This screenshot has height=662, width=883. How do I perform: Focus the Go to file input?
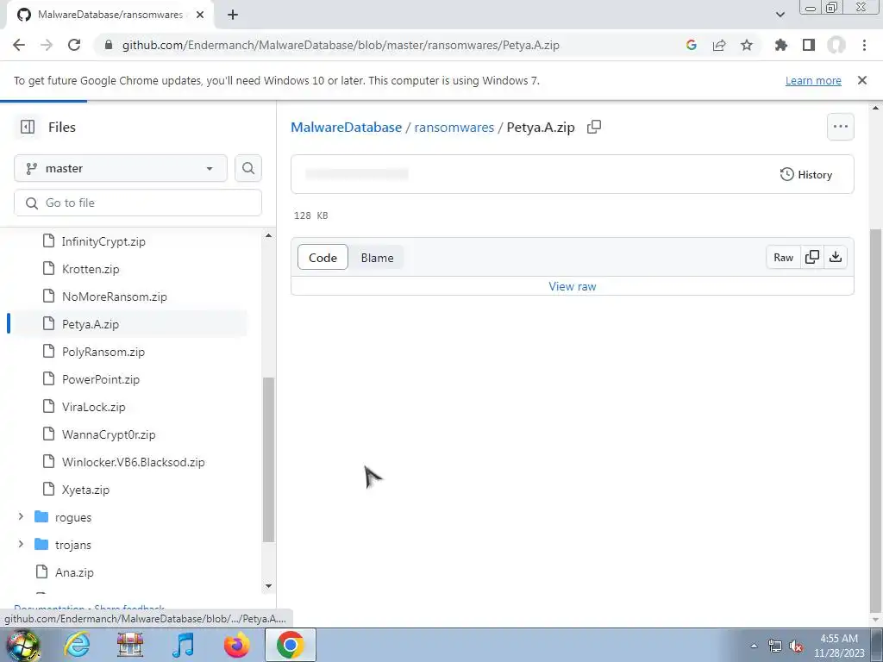[138, 203]
